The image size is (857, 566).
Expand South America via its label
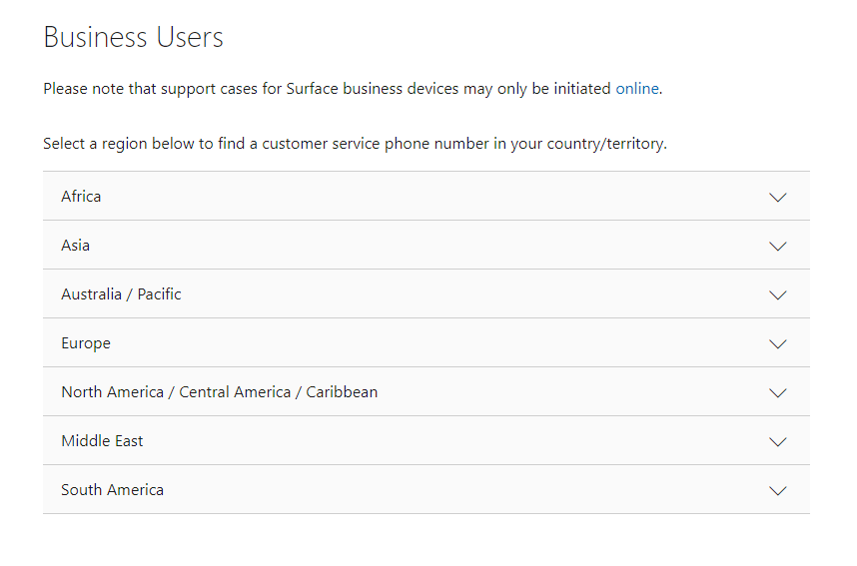click(112, 490)
